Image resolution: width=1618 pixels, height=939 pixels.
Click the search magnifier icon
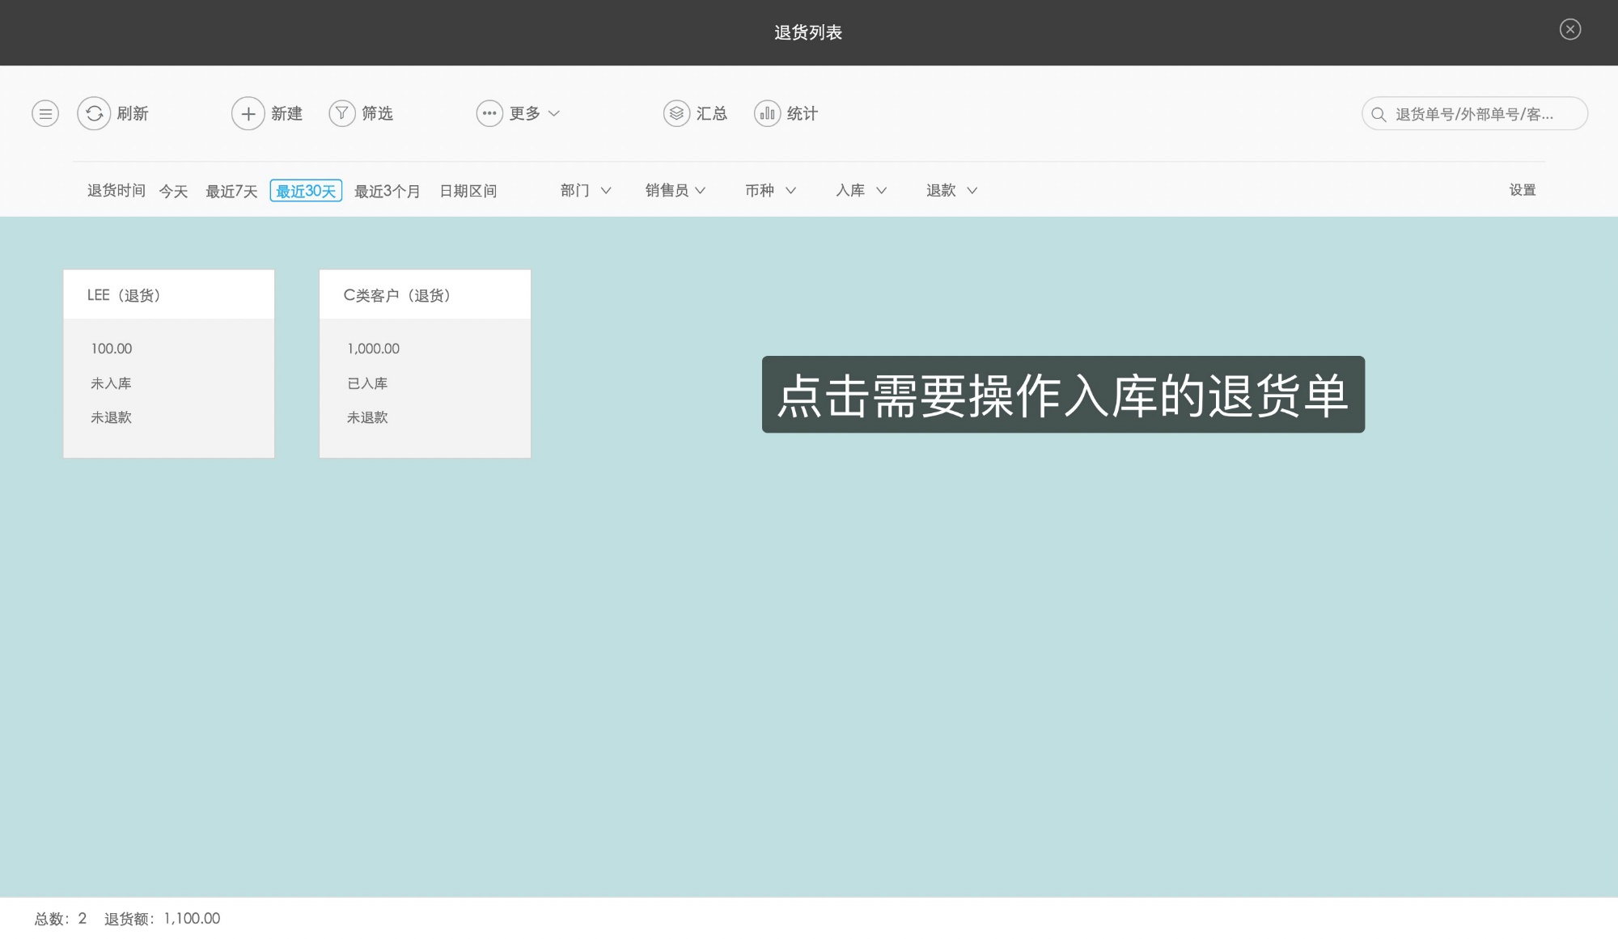(x=1379, y=113)
